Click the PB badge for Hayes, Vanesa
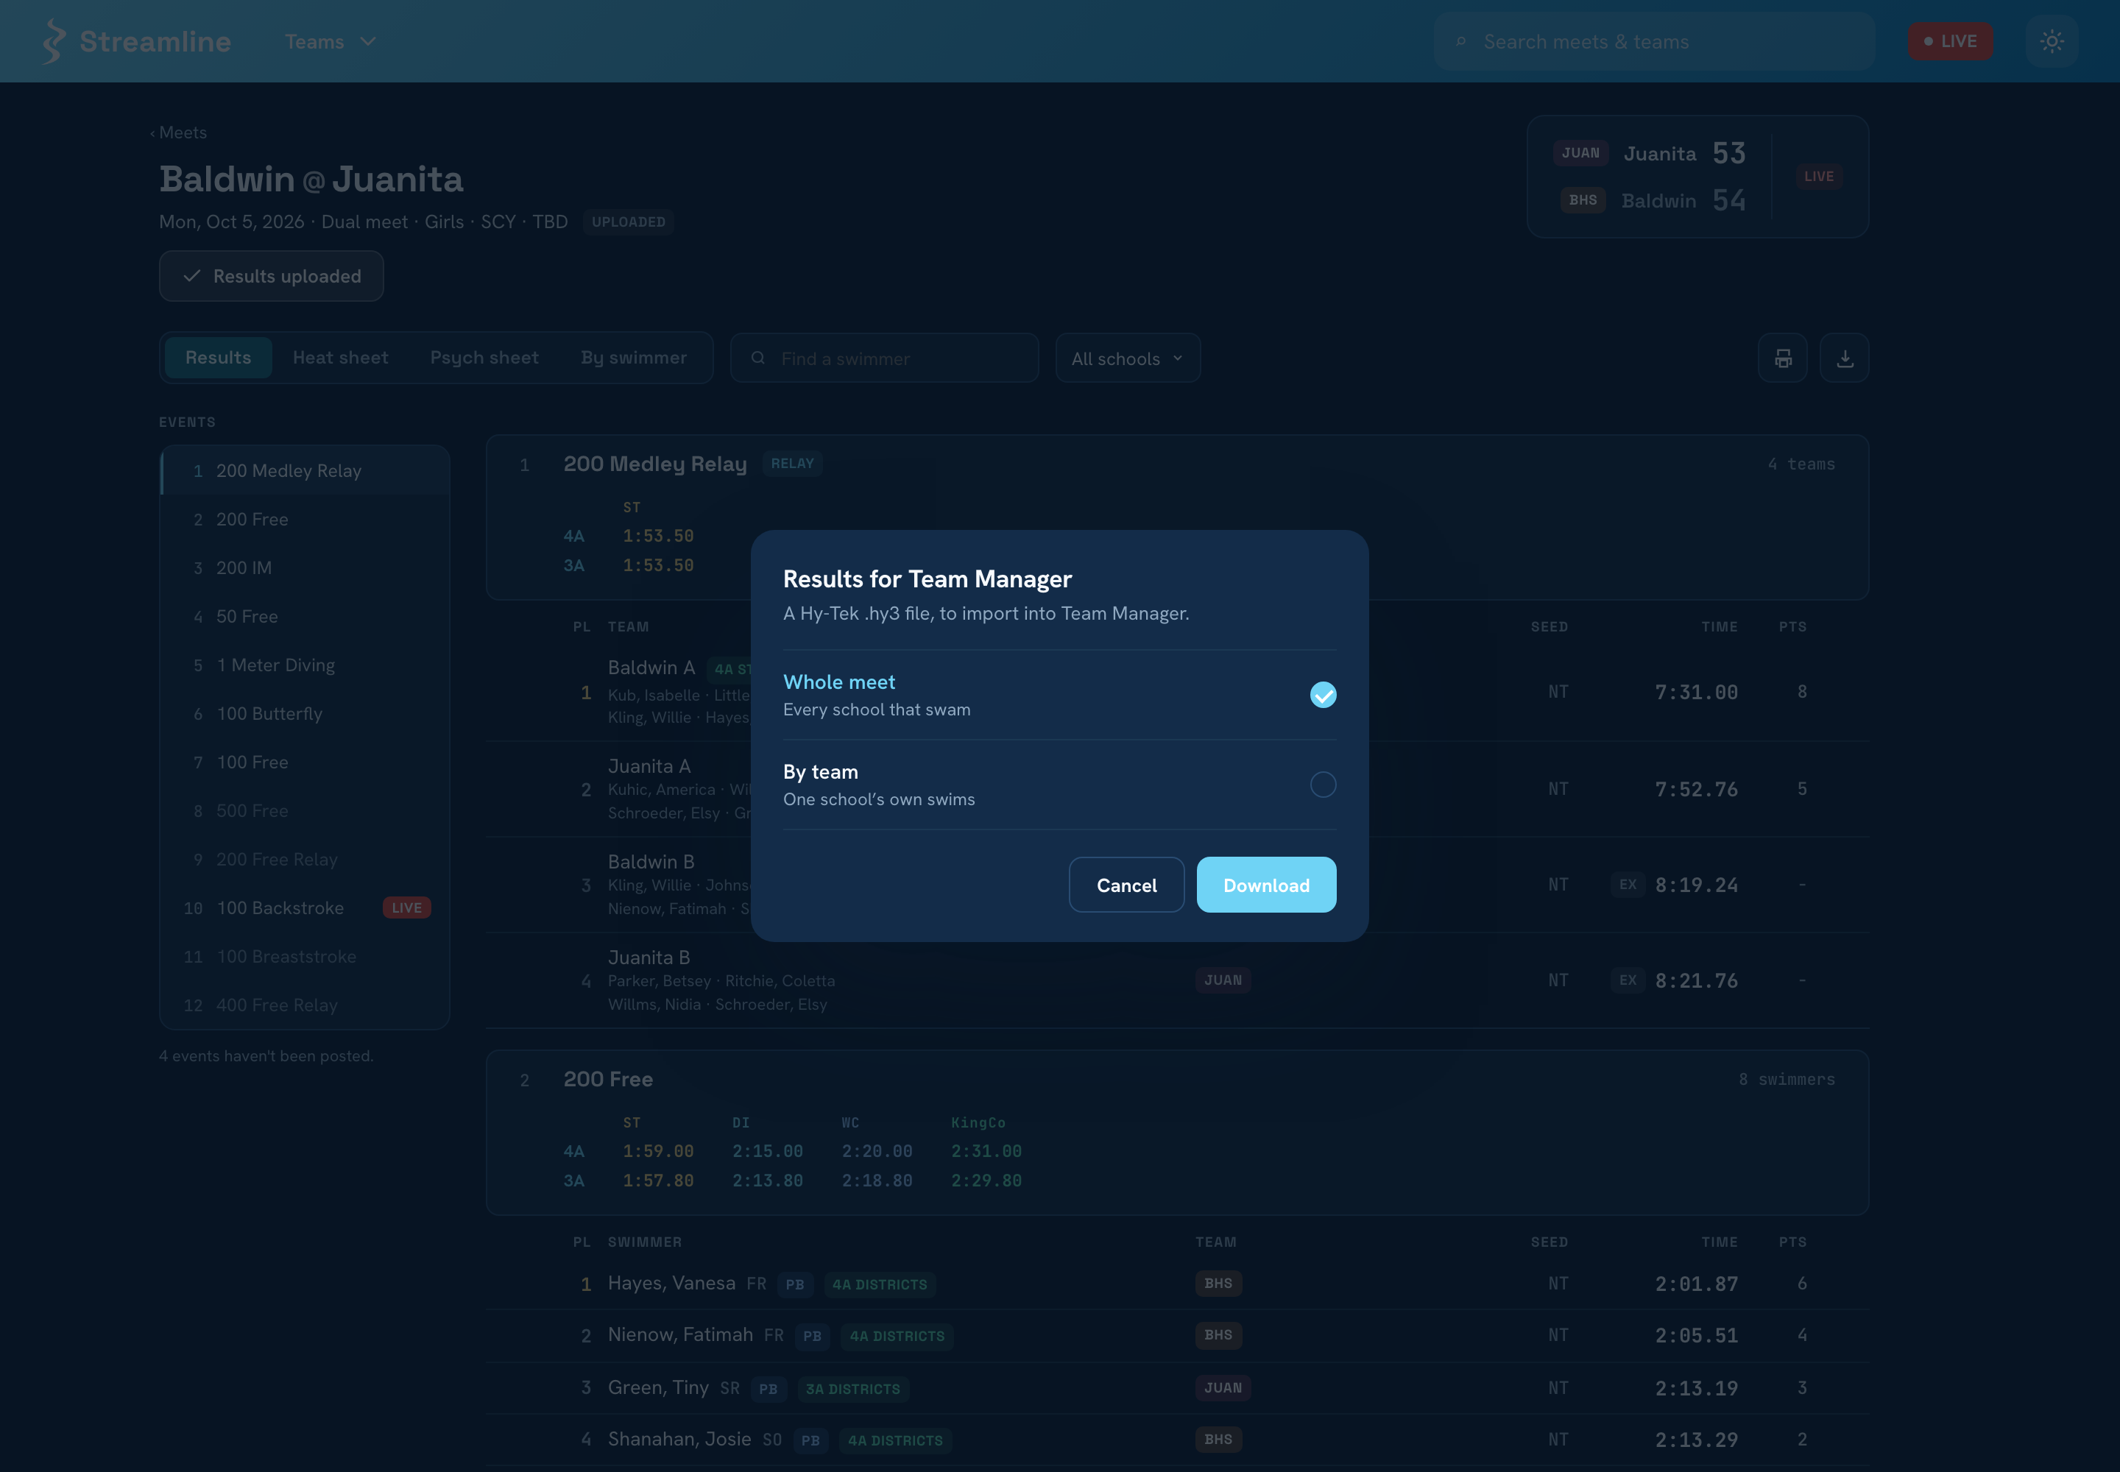The width and height of the screenshot is (2120, 1472). pos(794,1284)
